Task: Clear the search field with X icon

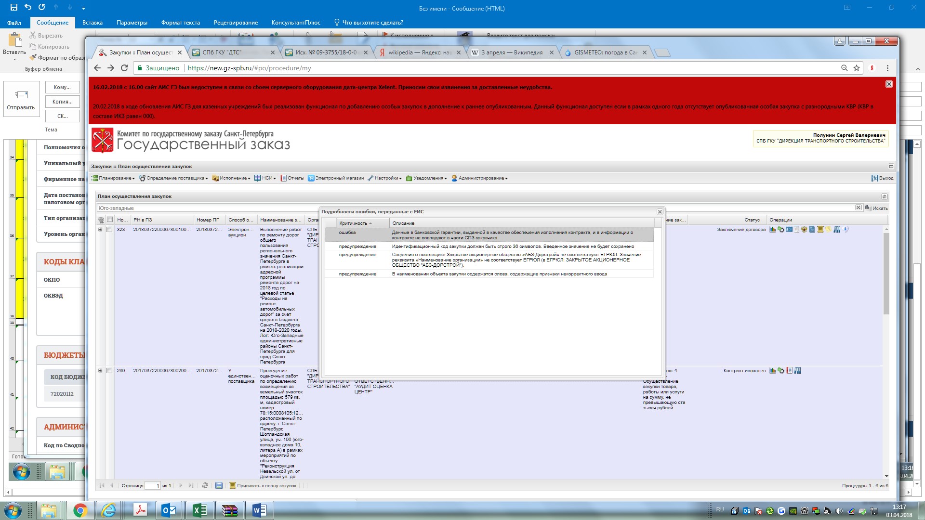Action: 858,208
